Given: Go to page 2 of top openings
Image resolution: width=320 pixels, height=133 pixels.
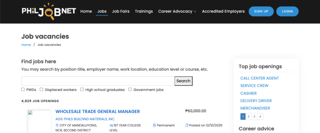Looking at the screenshot, I should tap(248, 116).
